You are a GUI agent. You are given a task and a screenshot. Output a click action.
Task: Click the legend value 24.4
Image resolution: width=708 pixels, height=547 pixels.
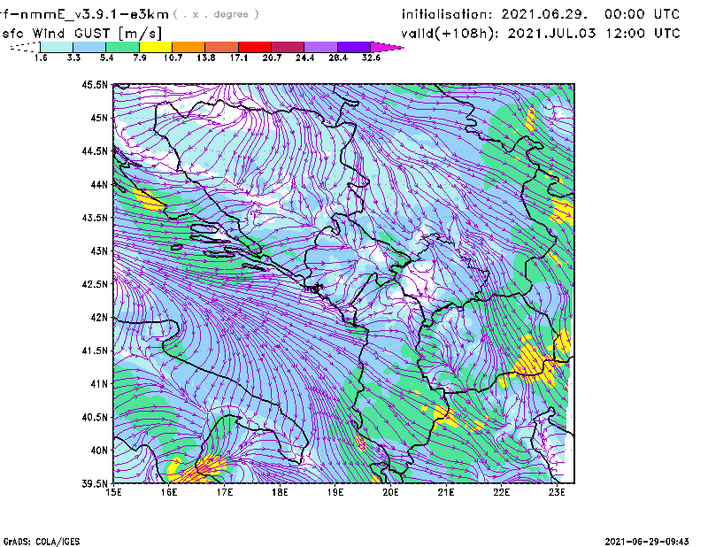point(304,58)
